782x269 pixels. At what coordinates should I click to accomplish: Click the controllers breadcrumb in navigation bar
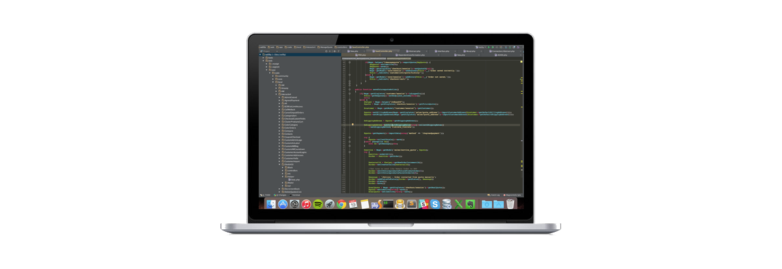(x=341, y=47)
